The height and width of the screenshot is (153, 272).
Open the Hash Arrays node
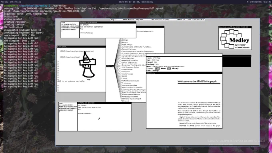(x=127, y=44)
